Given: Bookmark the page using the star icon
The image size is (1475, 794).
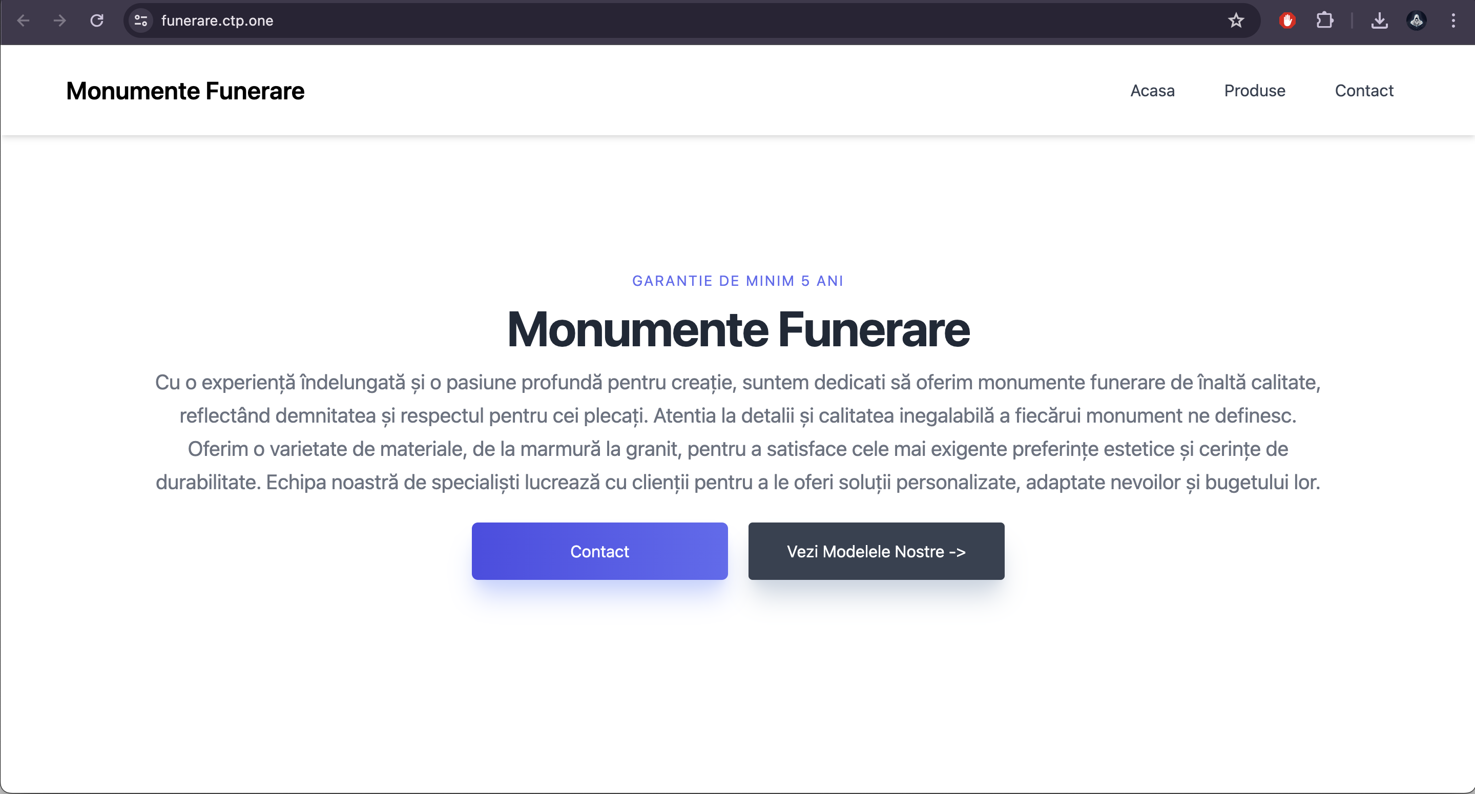Looking at the screenshot, I should [1236, 20].
